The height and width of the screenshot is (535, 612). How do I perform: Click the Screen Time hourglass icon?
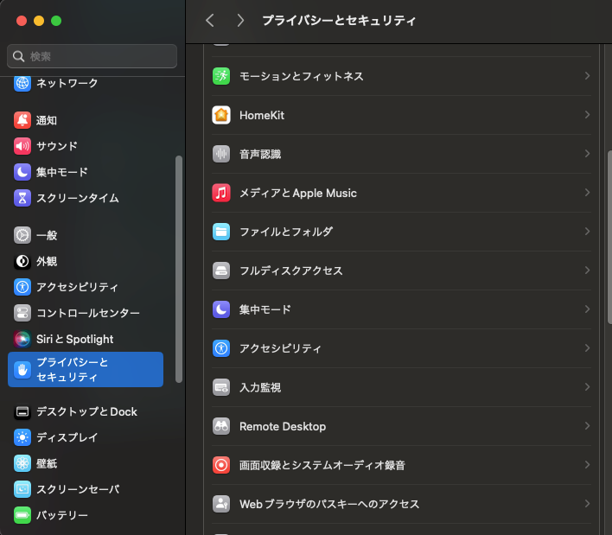(x=22, y=198)
